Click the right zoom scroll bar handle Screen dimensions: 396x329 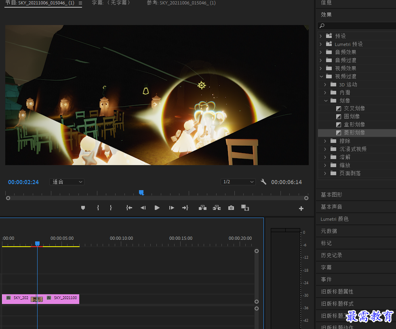(306, 198)
